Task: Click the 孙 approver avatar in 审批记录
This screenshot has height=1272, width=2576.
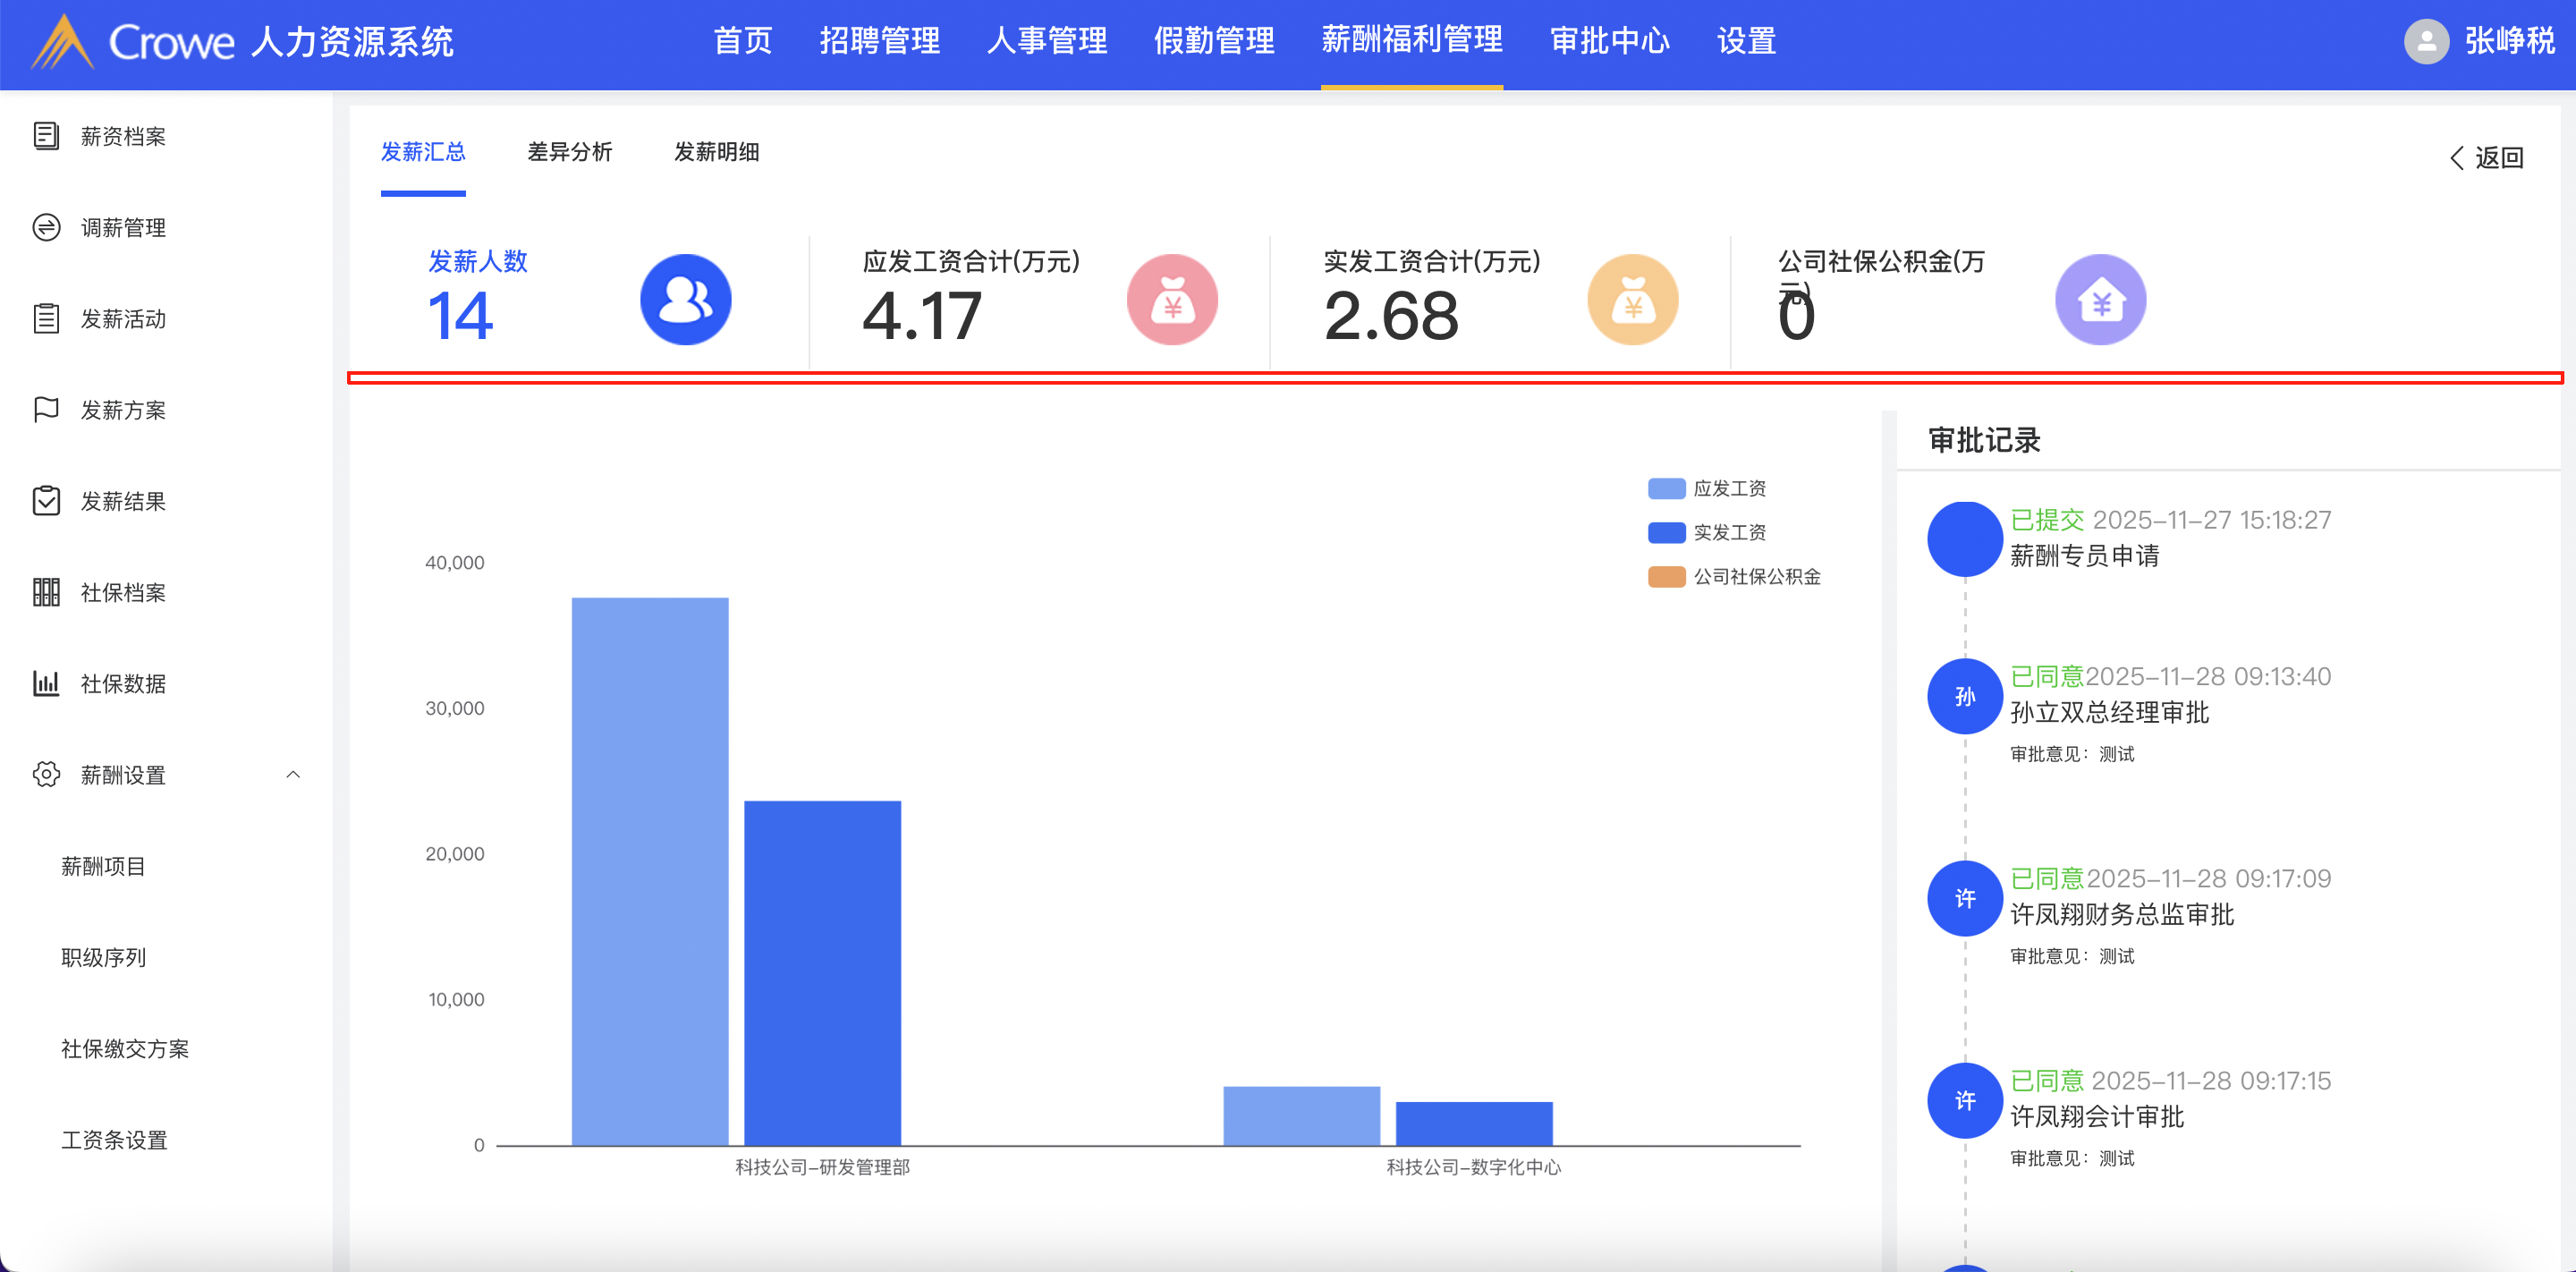Action: pyautogui.click(x=1964, y=697)
